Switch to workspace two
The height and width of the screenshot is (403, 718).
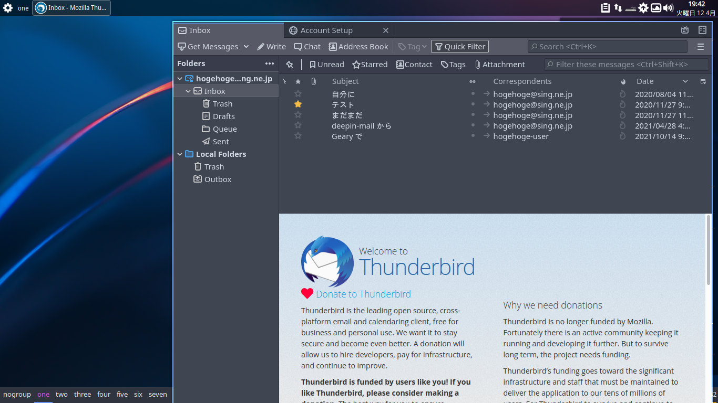click(x=62, y=395)
